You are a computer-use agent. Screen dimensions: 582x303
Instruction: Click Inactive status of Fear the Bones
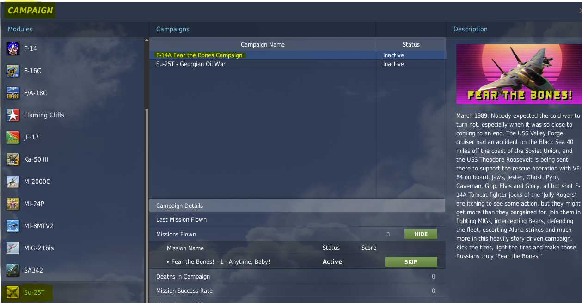point(393,55)
